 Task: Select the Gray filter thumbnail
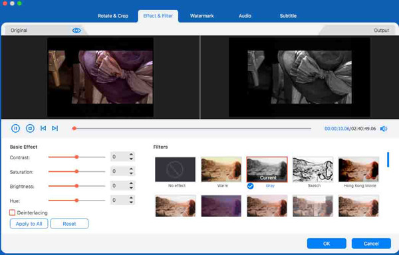click(267, 169)
